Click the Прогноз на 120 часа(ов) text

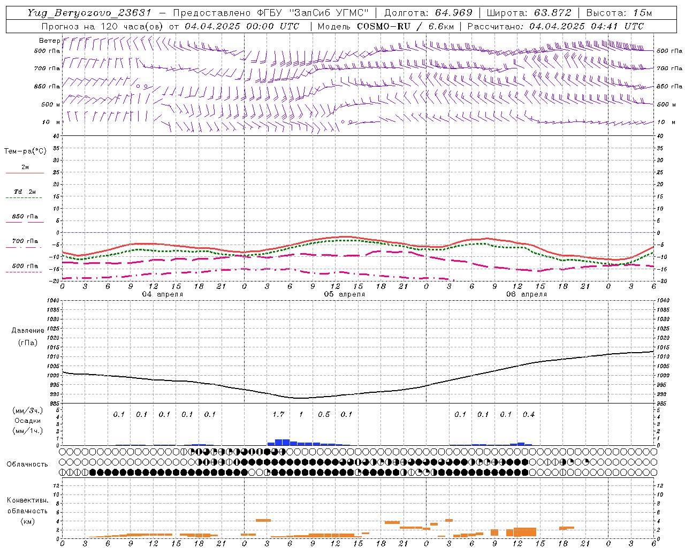pyautogui.click(x=103, y=26)
